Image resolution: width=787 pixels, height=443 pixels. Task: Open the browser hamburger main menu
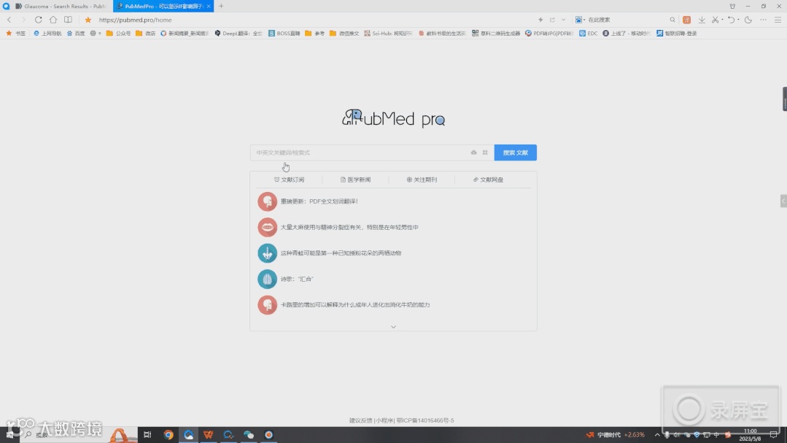tap(778, 20)
